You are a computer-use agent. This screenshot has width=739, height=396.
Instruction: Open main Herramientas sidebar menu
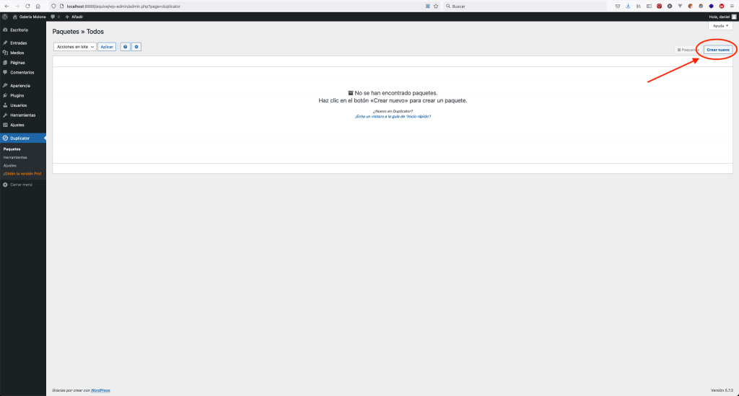pyautogui.click(x=23, y=115)
